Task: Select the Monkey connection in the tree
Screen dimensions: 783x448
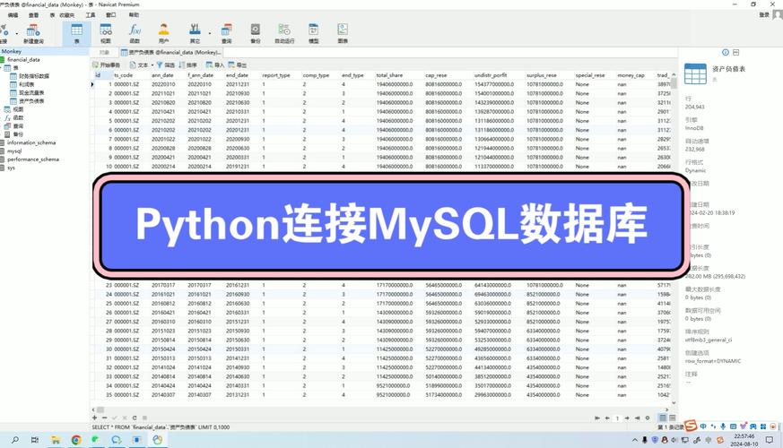Action: (x=11, y=51)
